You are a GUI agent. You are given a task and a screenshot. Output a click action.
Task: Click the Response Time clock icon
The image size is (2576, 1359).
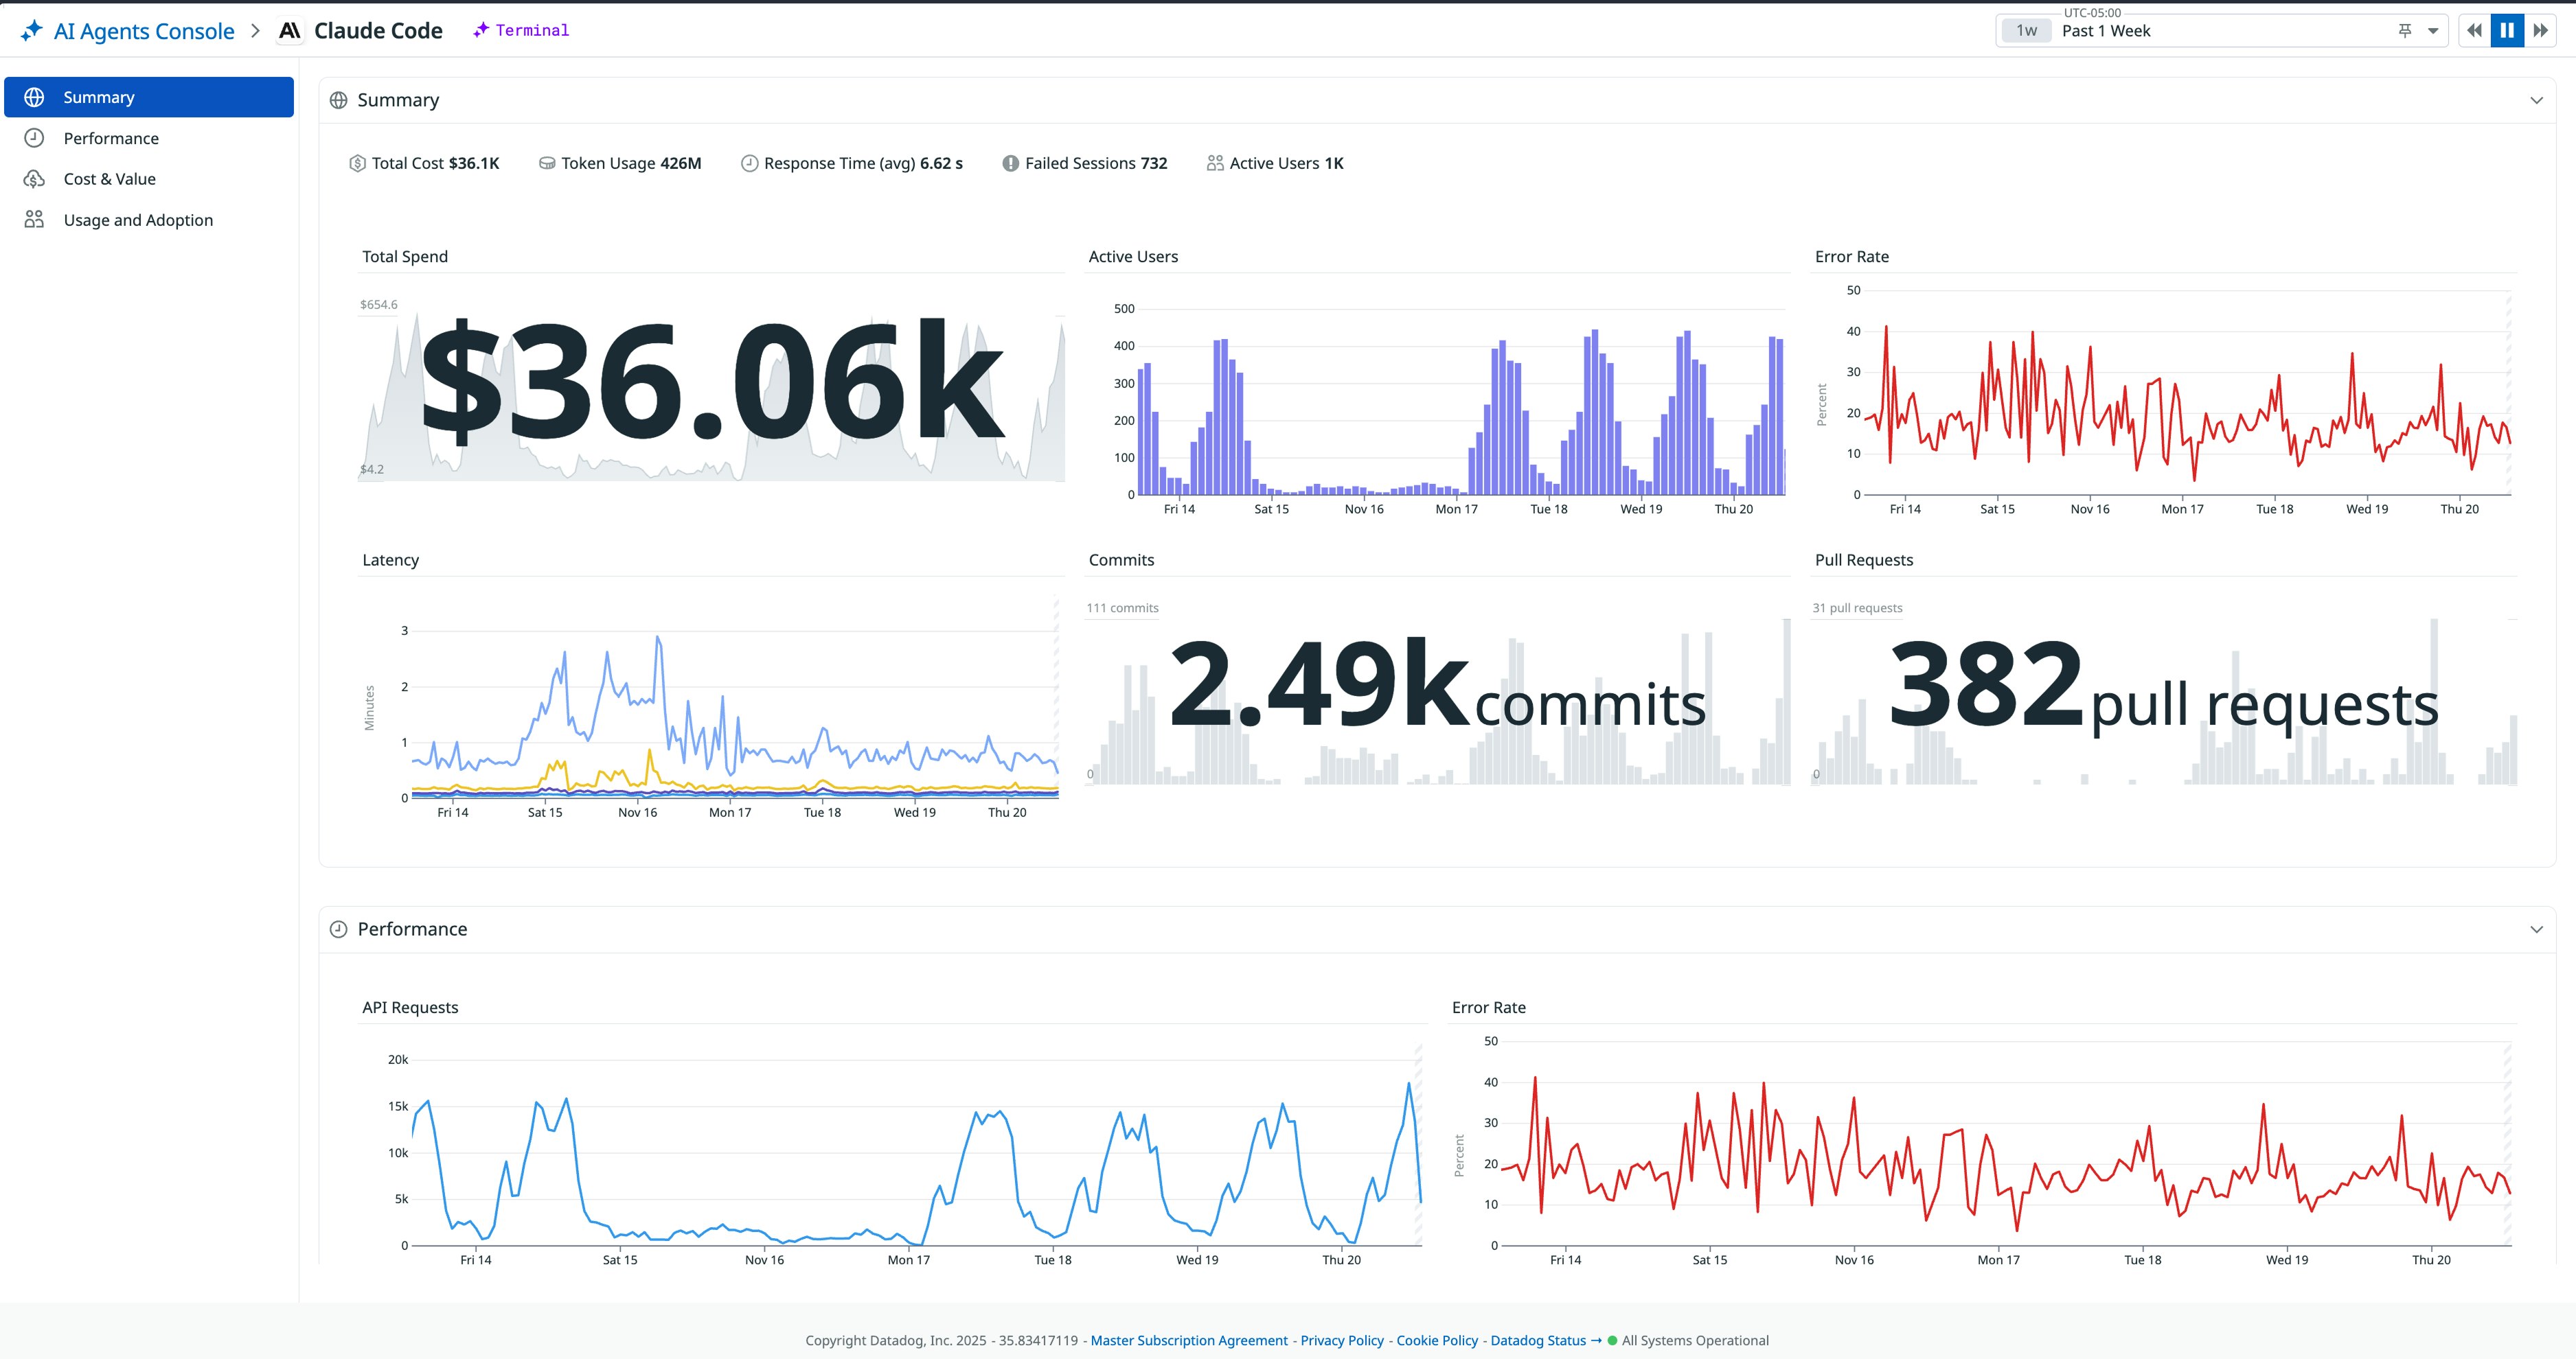pos(749,163)
